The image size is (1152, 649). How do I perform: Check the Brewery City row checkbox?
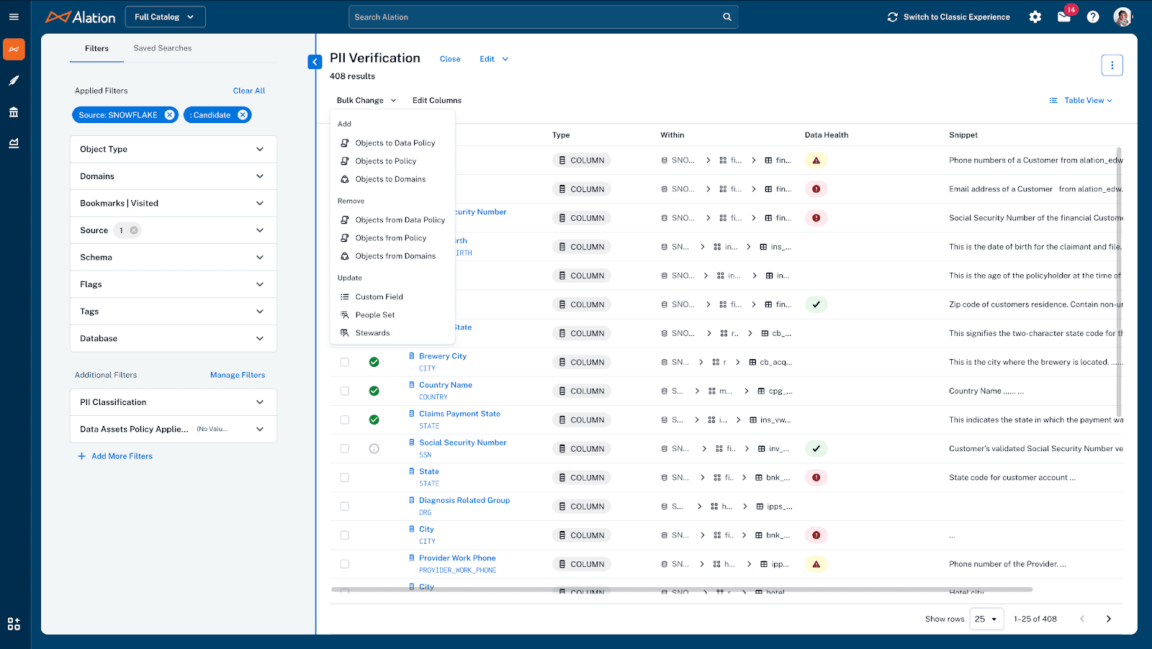point(345,362)
